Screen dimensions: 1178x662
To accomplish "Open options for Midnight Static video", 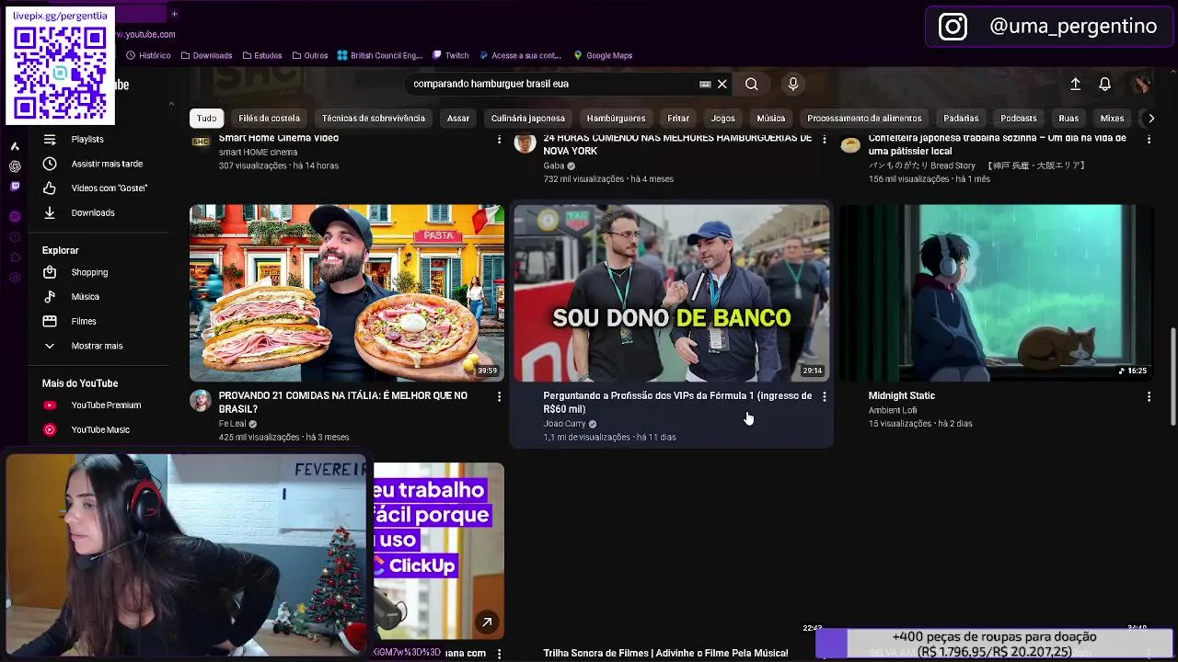I will pos(1149,396).
